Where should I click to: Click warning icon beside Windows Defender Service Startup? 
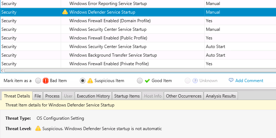coord(65,12)
